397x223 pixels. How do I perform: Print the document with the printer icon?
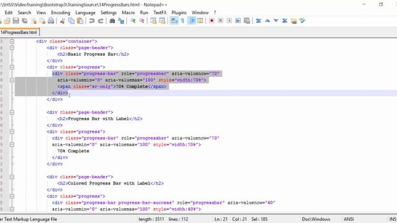(51, 20)
